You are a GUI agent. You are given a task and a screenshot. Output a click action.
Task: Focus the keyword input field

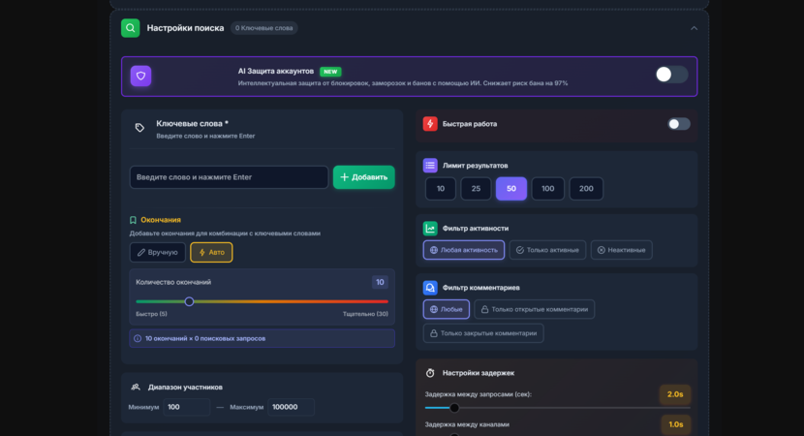click(229, 177)
